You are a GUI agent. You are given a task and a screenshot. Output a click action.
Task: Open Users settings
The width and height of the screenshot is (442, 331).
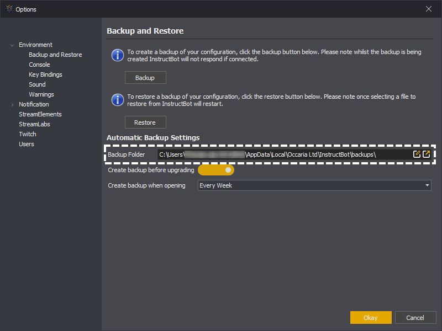click(x=26, y=144)
